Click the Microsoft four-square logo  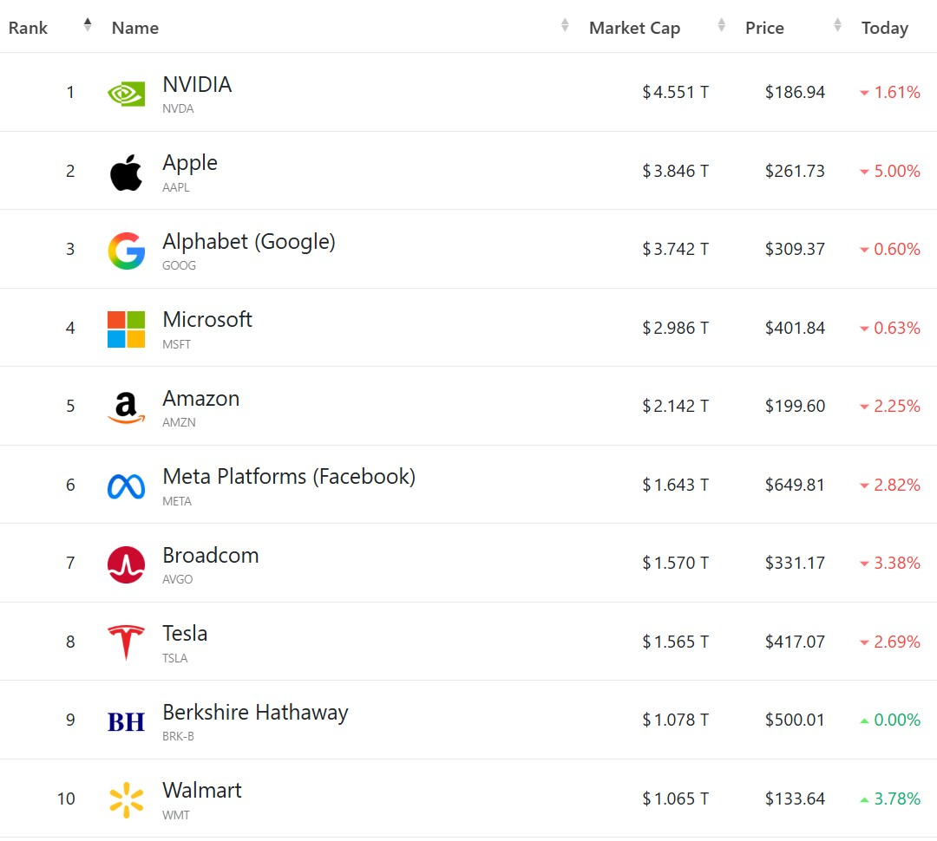click(127, 329)
